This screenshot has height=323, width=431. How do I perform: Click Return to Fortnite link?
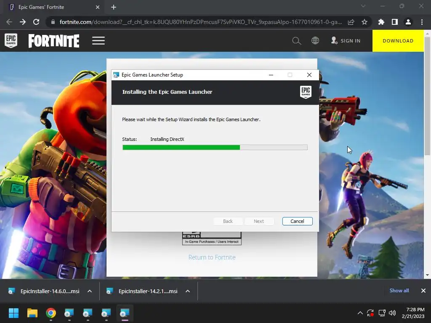click(212, 257)
